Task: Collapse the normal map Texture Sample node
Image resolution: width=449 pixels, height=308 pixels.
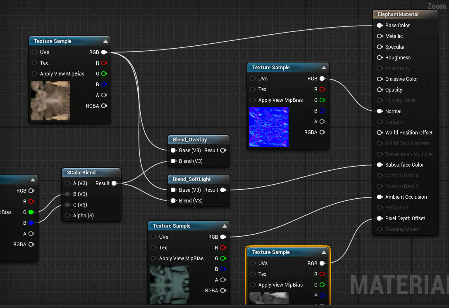Action: coord(324,67)
